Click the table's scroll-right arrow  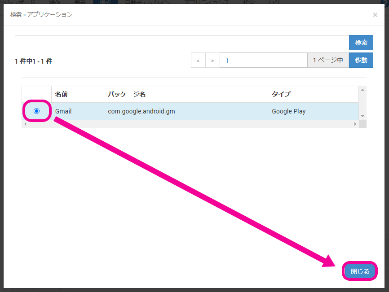[355, 124]
